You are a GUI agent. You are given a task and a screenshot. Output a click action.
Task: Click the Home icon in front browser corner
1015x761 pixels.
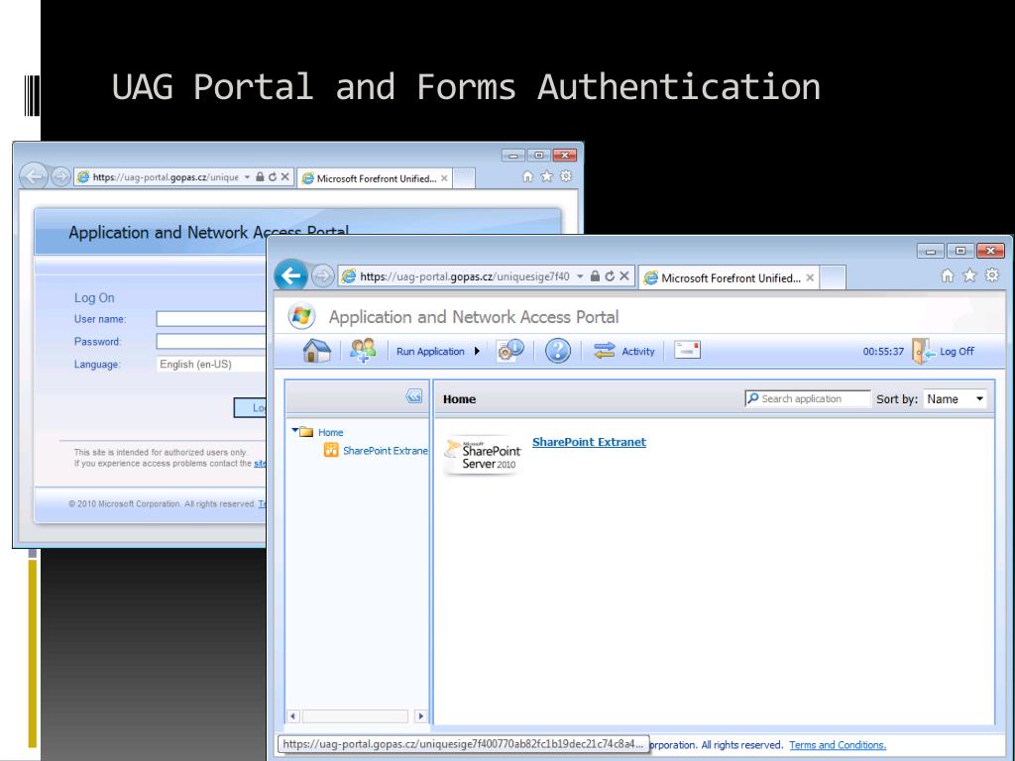coord(947,276)
